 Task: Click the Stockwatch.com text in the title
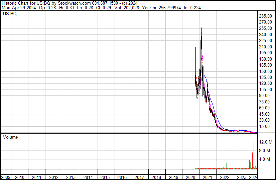(x=74, y=3)
